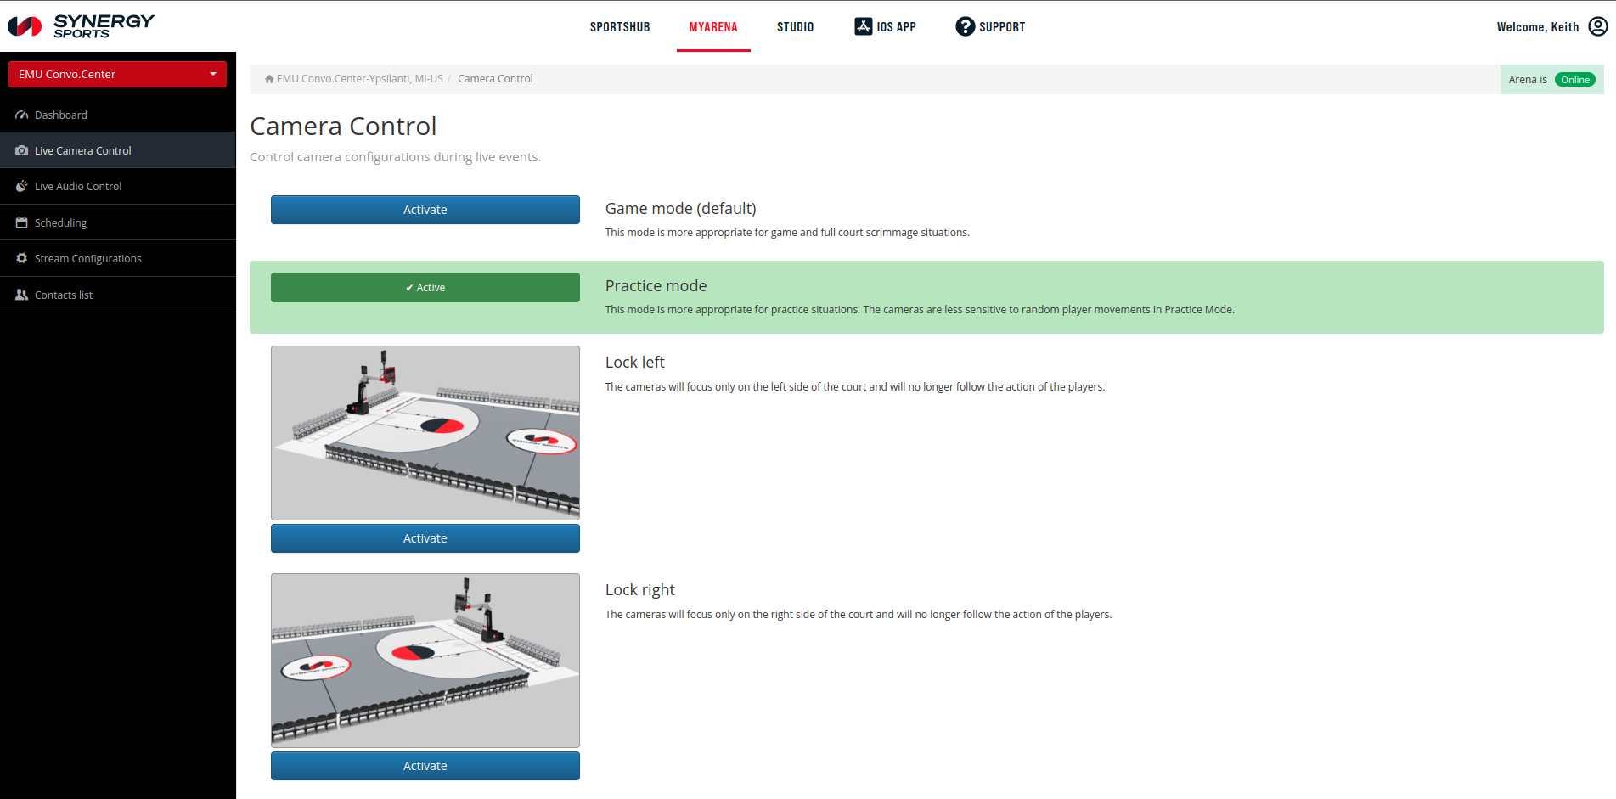Go to Live Audio Control
Viewport: 1616px width, 799px height.
pos(118,186)
